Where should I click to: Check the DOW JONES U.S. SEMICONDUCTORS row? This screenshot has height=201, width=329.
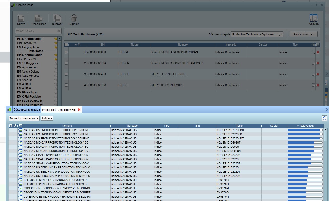pyautogui.click(x=66, y=52)
